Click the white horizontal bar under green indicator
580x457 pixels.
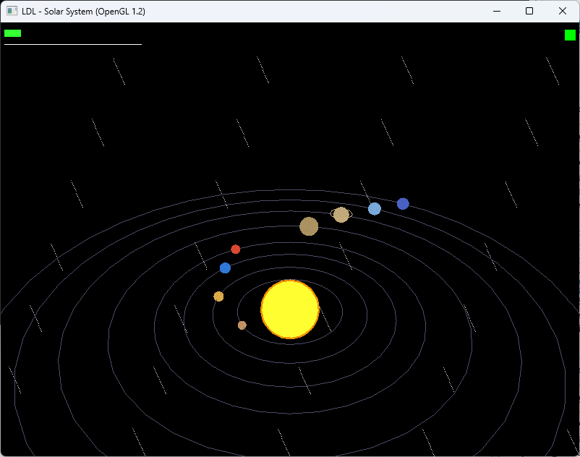pyautogui.click(x=73, y=44)
